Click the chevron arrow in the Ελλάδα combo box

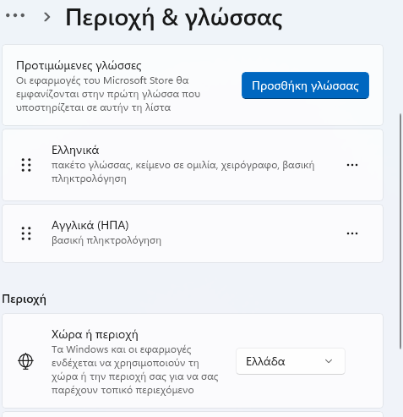coord(329,361)
